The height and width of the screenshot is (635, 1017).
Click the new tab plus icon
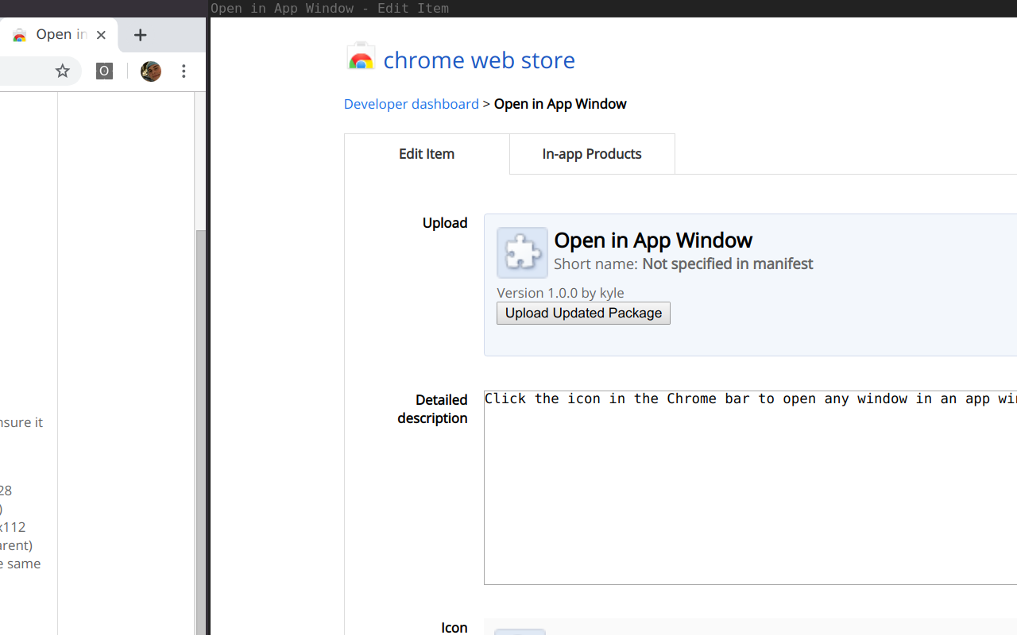(141, 35)
